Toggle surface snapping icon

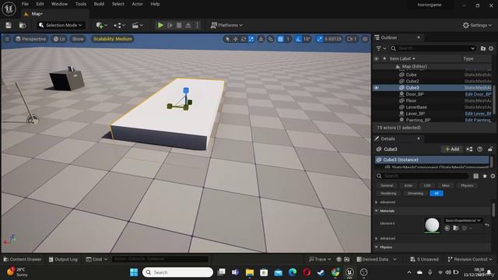tap(271, 39)
